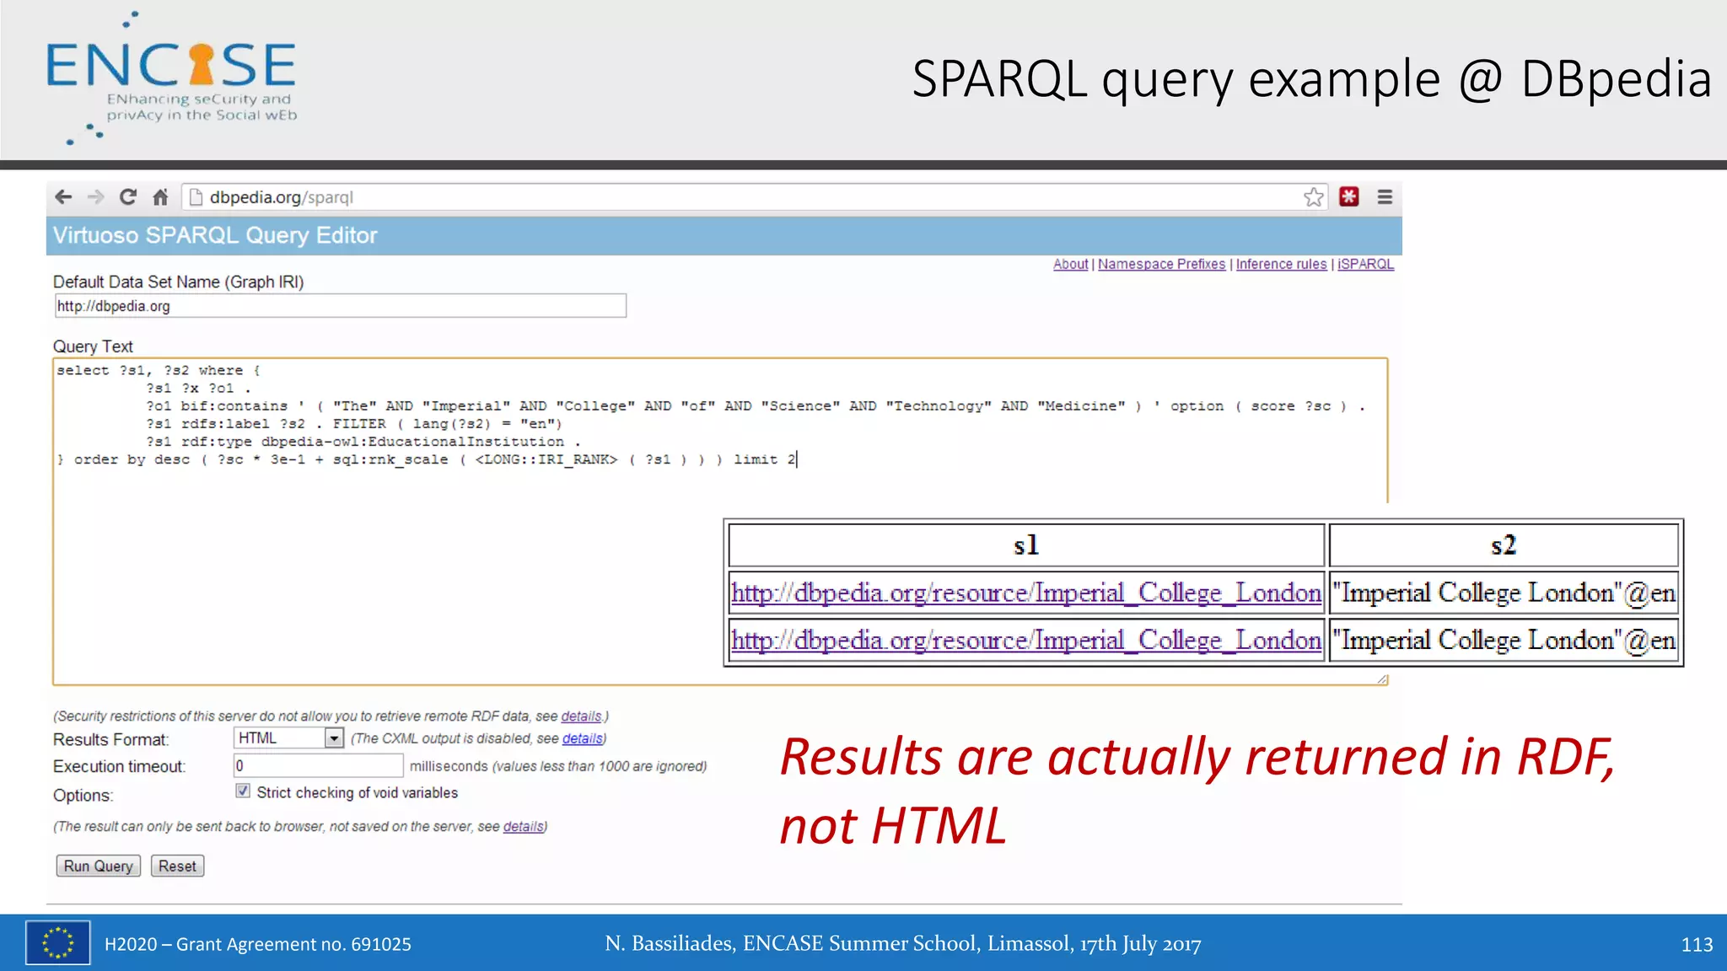The width and height of the screenshot is (1727, 971).
Task: Click the browser back arrow
Action: [63, 197]
